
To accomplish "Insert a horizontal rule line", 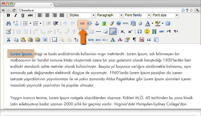I will click(98, 31).
